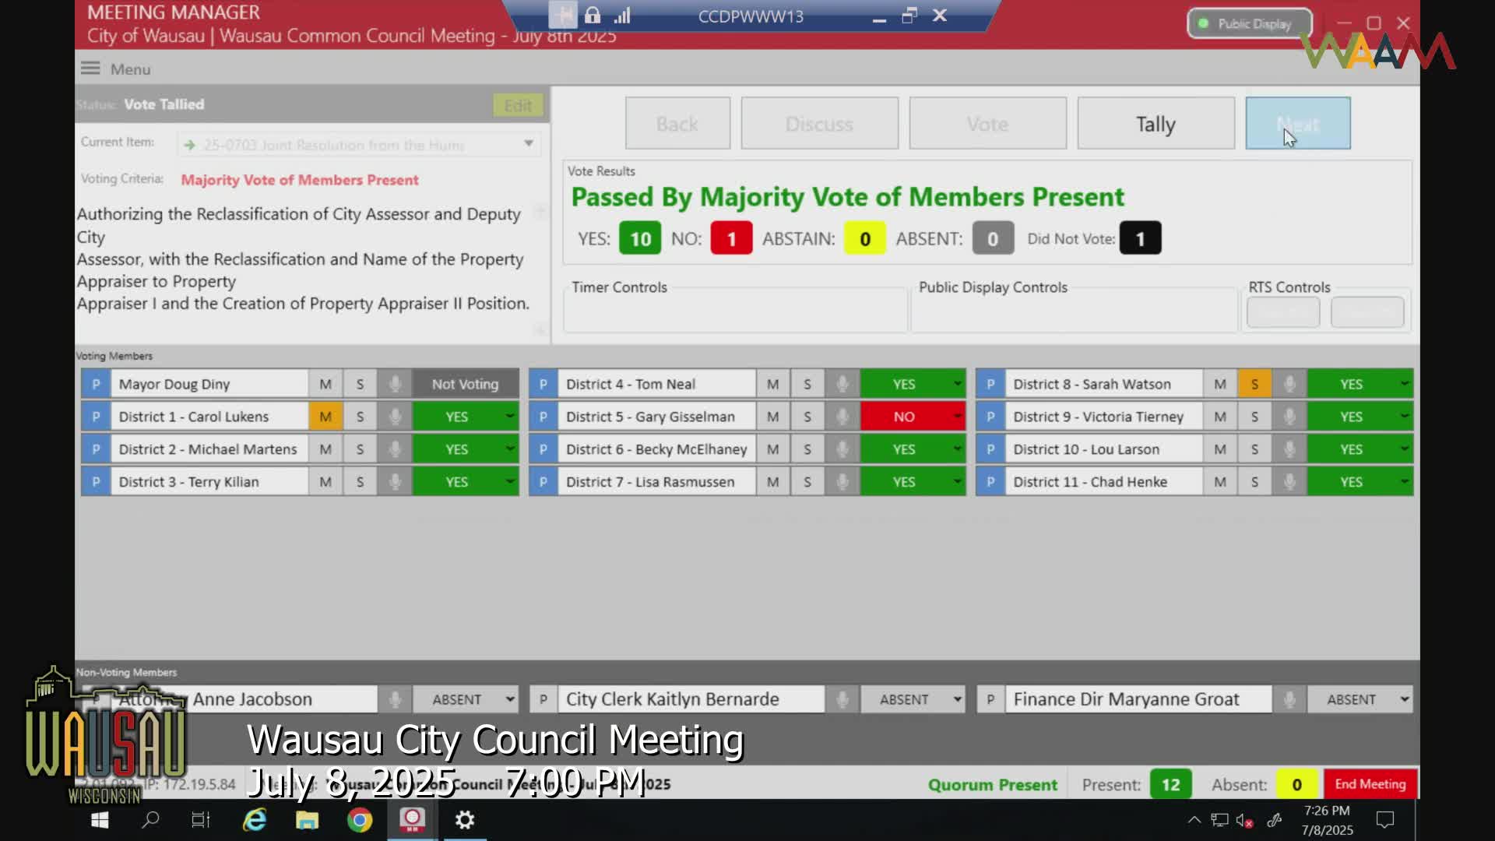
Task: Click microphone icon for Finance Dir Maryanne Groat
Action: tap(1289, 699)
